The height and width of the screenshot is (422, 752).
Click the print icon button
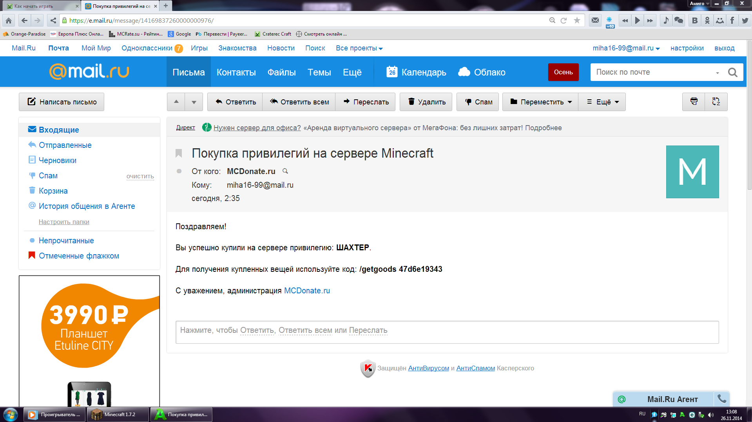point(694,102)
